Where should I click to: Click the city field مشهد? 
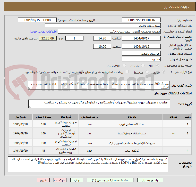pos(141,59)
